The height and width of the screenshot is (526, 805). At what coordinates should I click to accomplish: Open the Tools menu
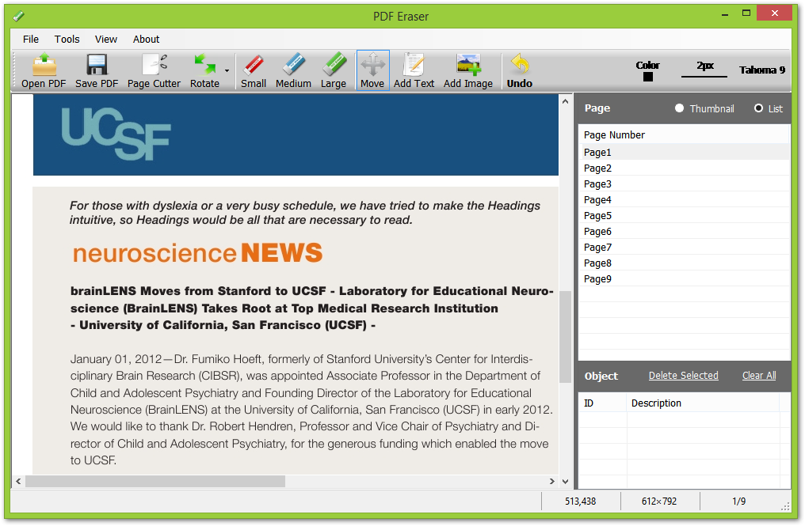point(67,39)
